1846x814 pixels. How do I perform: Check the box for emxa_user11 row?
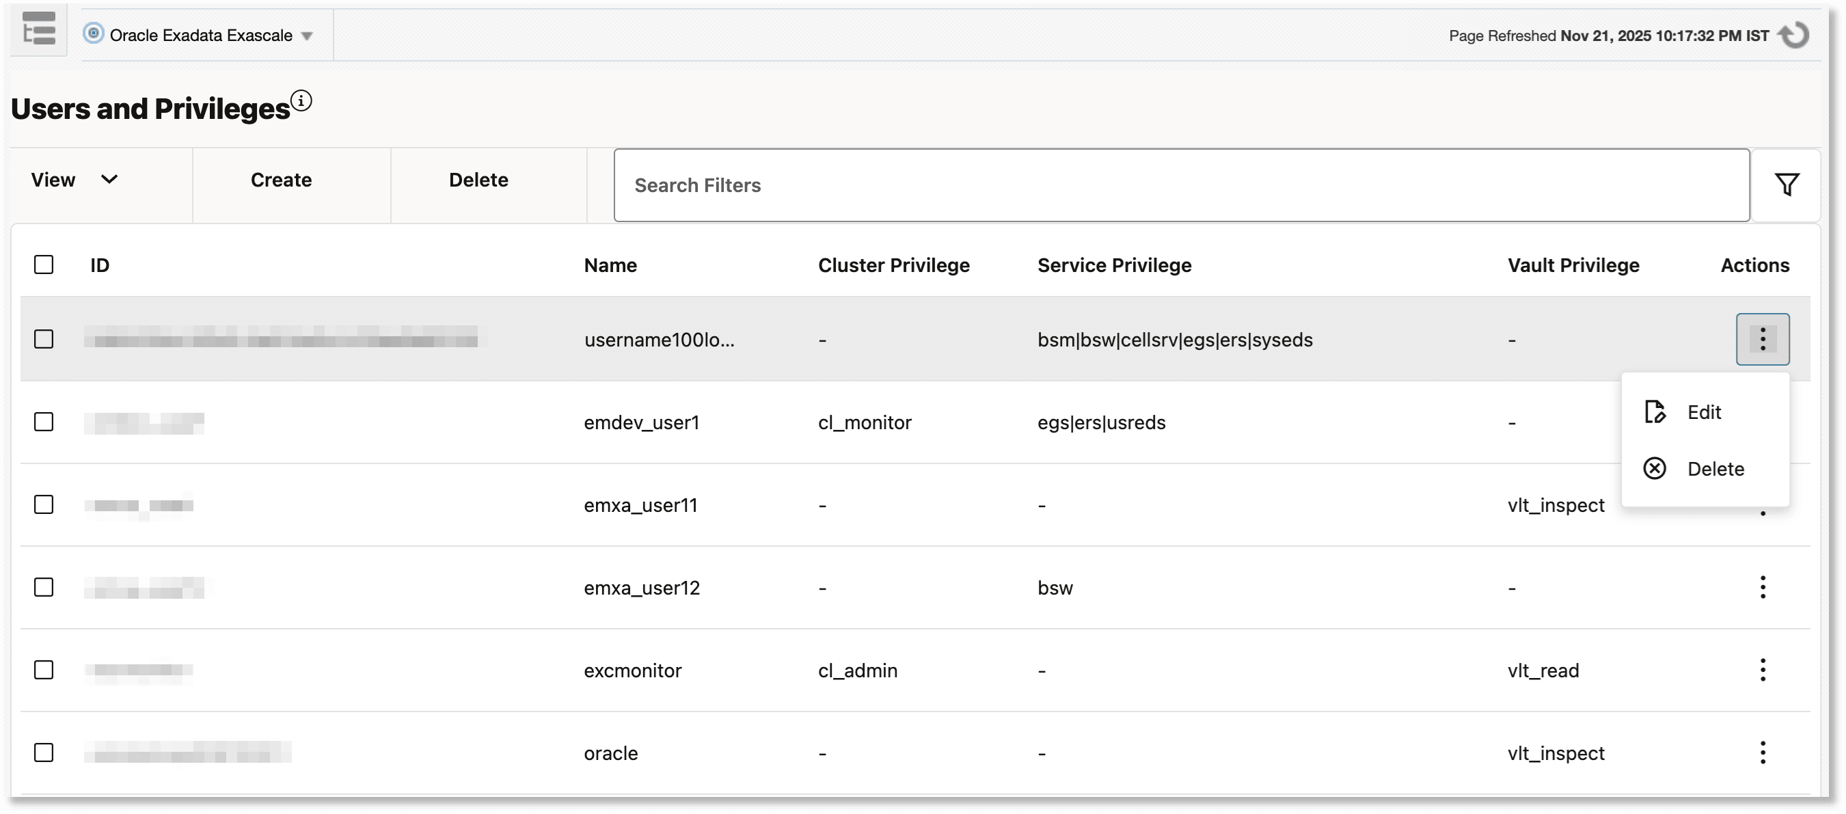[44, 504]
